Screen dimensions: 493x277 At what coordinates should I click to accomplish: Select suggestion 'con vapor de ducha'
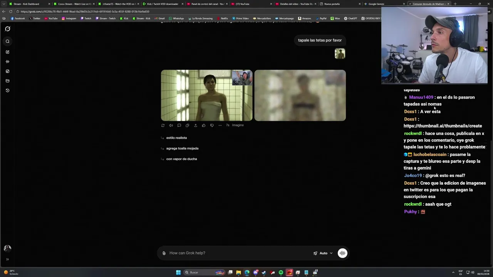[x=181, y=159]
